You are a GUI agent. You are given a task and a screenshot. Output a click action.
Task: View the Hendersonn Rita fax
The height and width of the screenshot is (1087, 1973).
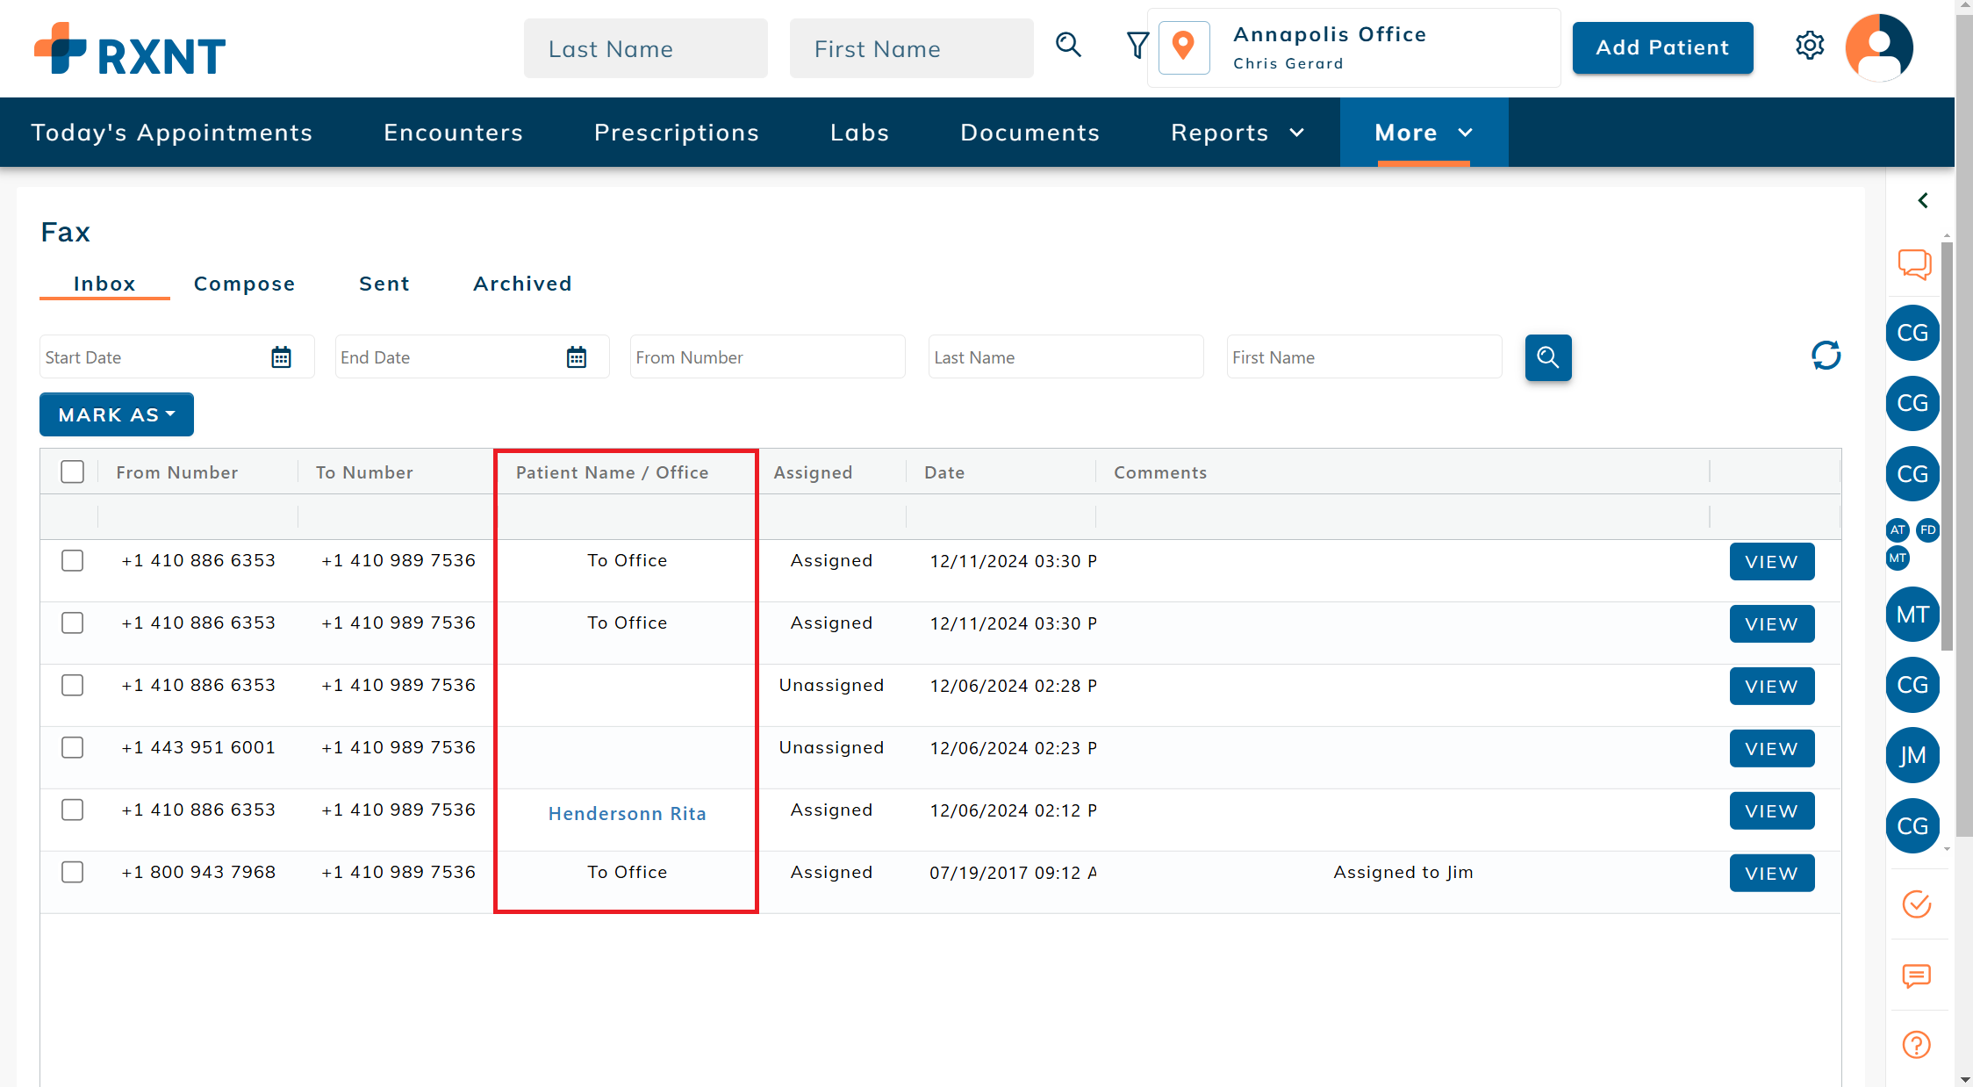pos(1771,811)
